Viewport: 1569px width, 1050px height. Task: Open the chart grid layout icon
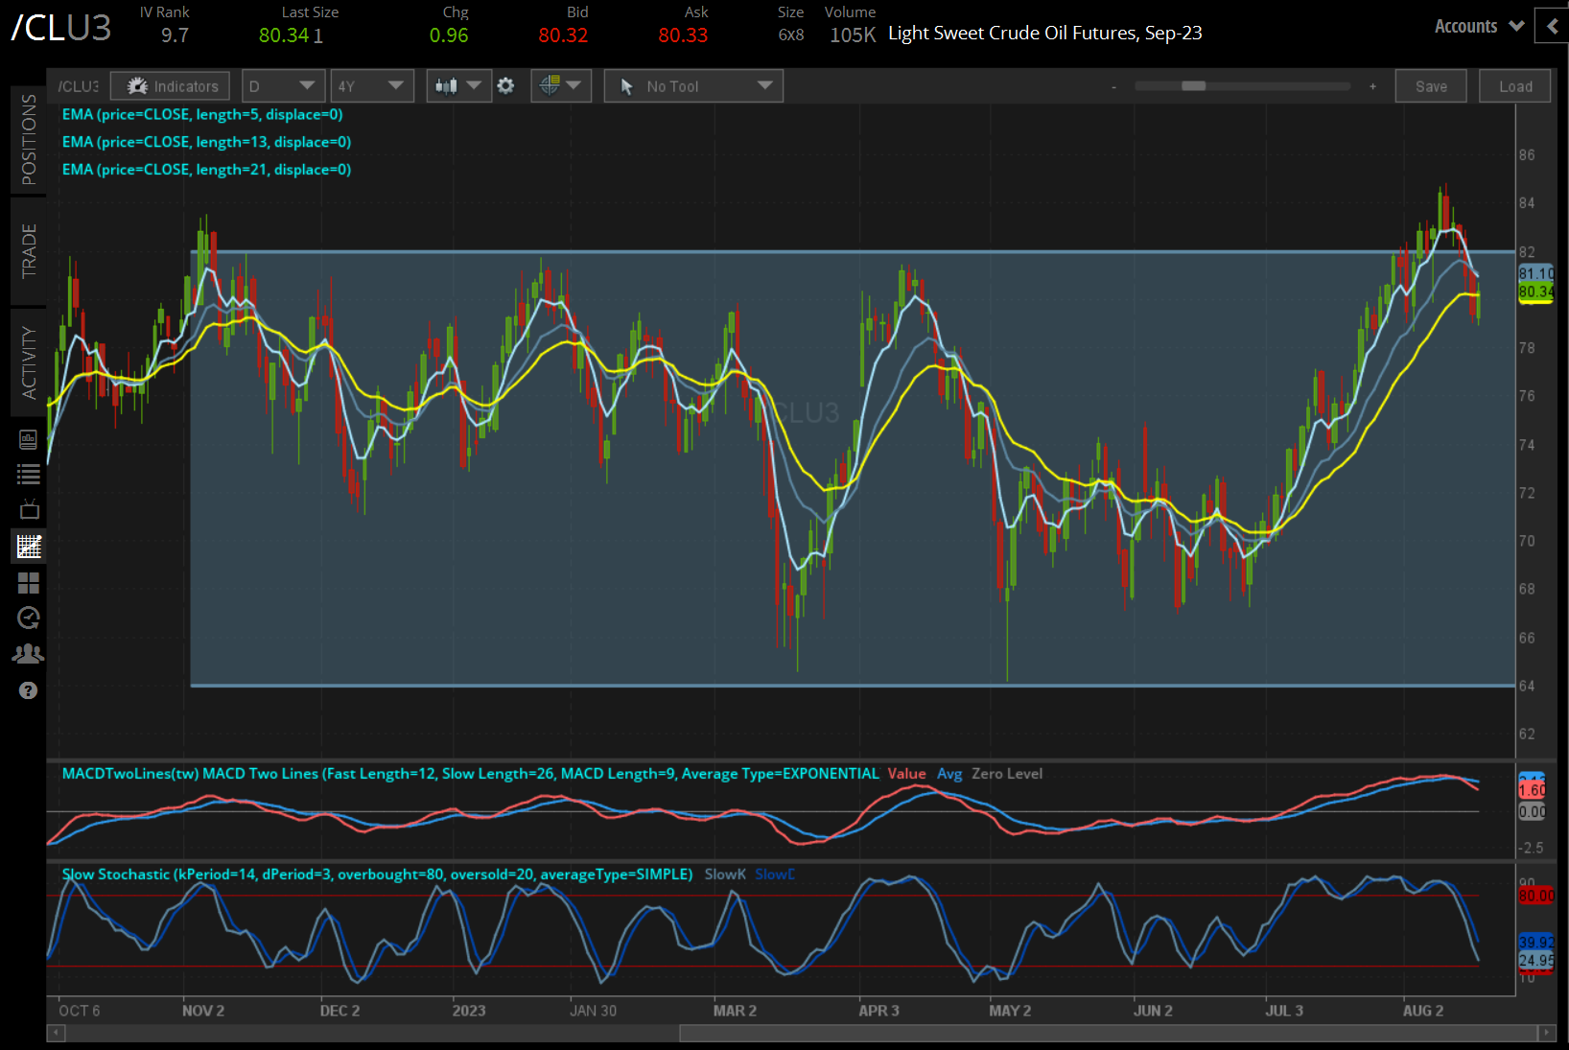tap(28, 582)
